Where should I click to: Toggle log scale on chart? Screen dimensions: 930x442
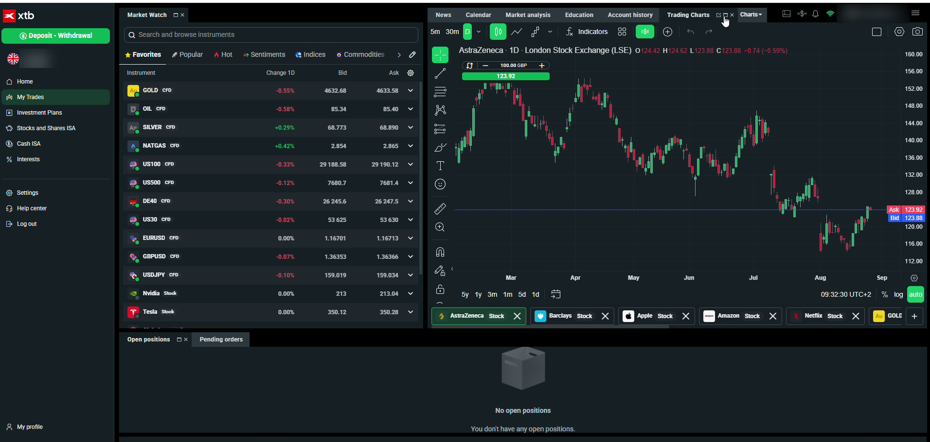(898, 294)
